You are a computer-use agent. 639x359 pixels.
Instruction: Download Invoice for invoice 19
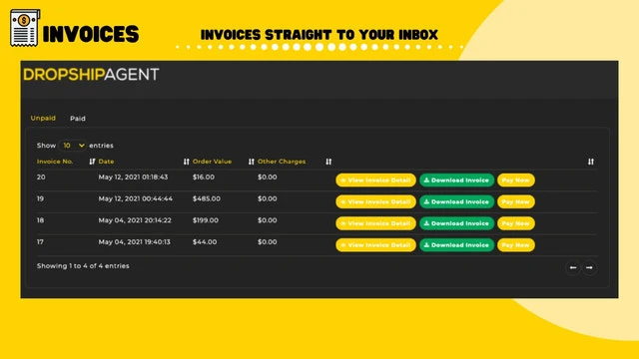coord(457,201)
